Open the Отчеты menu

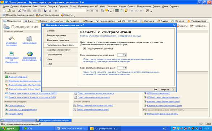[131, 7]
